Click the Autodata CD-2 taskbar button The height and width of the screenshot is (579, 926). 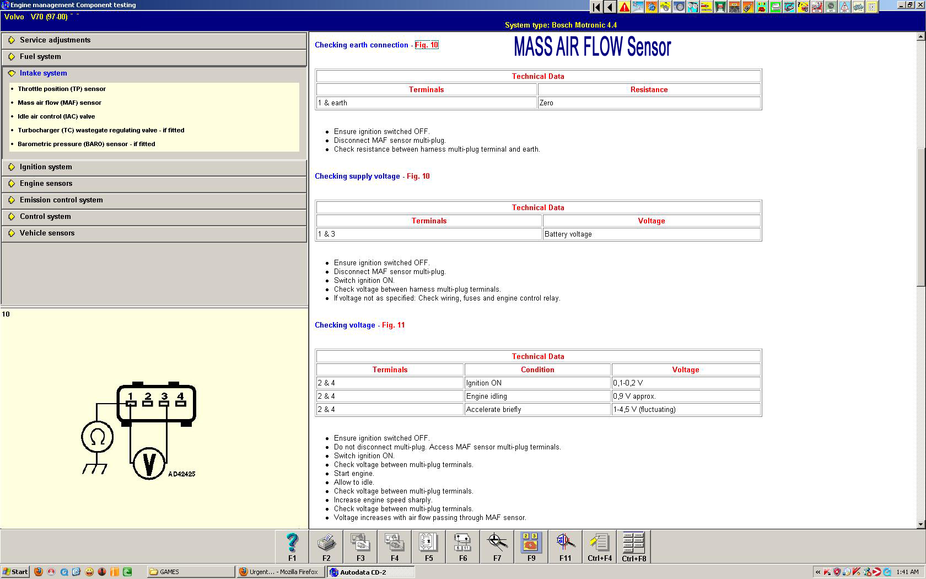[371, 572]
